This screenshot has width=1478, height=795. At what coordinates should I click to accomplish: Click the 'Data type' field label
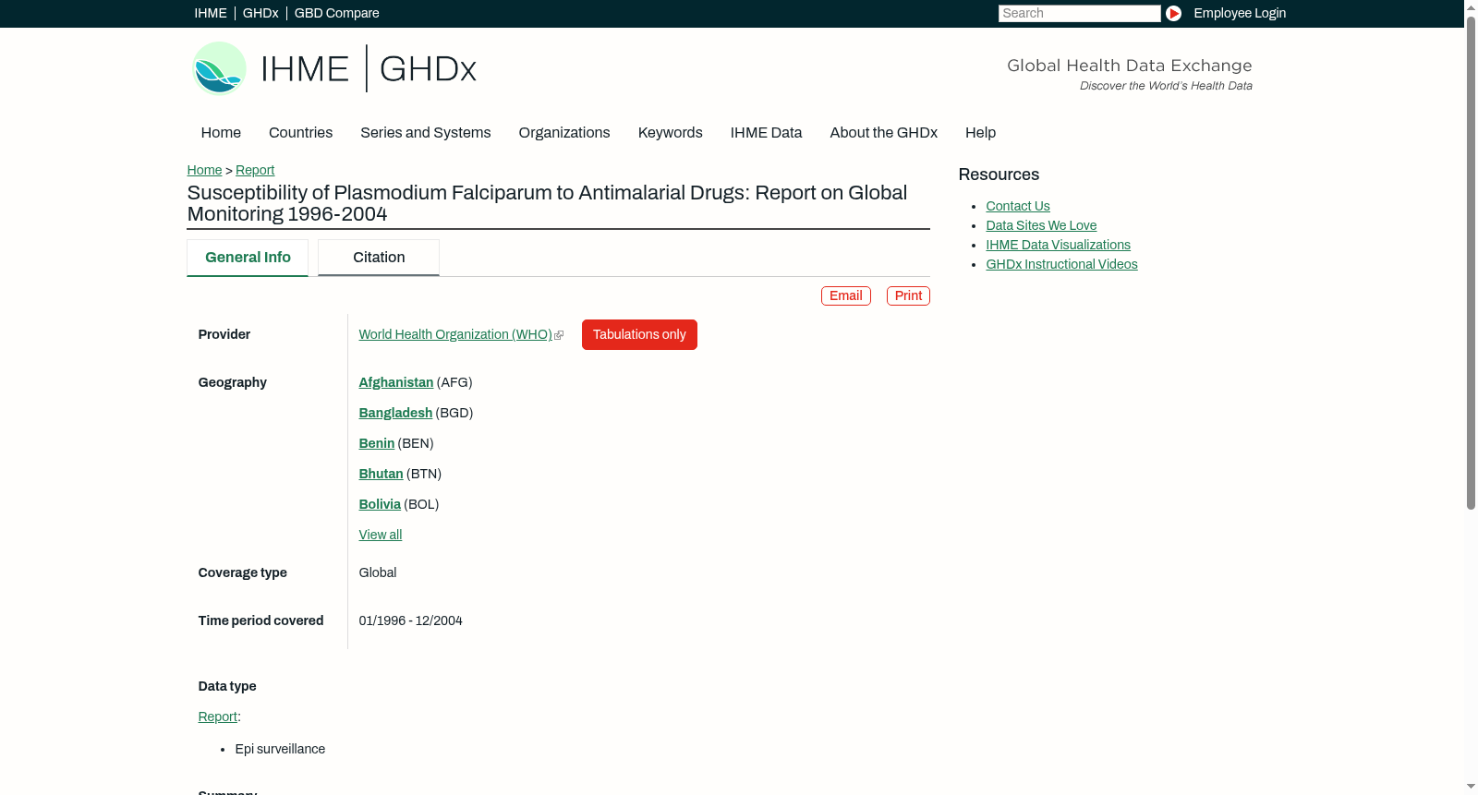(227, 686)
